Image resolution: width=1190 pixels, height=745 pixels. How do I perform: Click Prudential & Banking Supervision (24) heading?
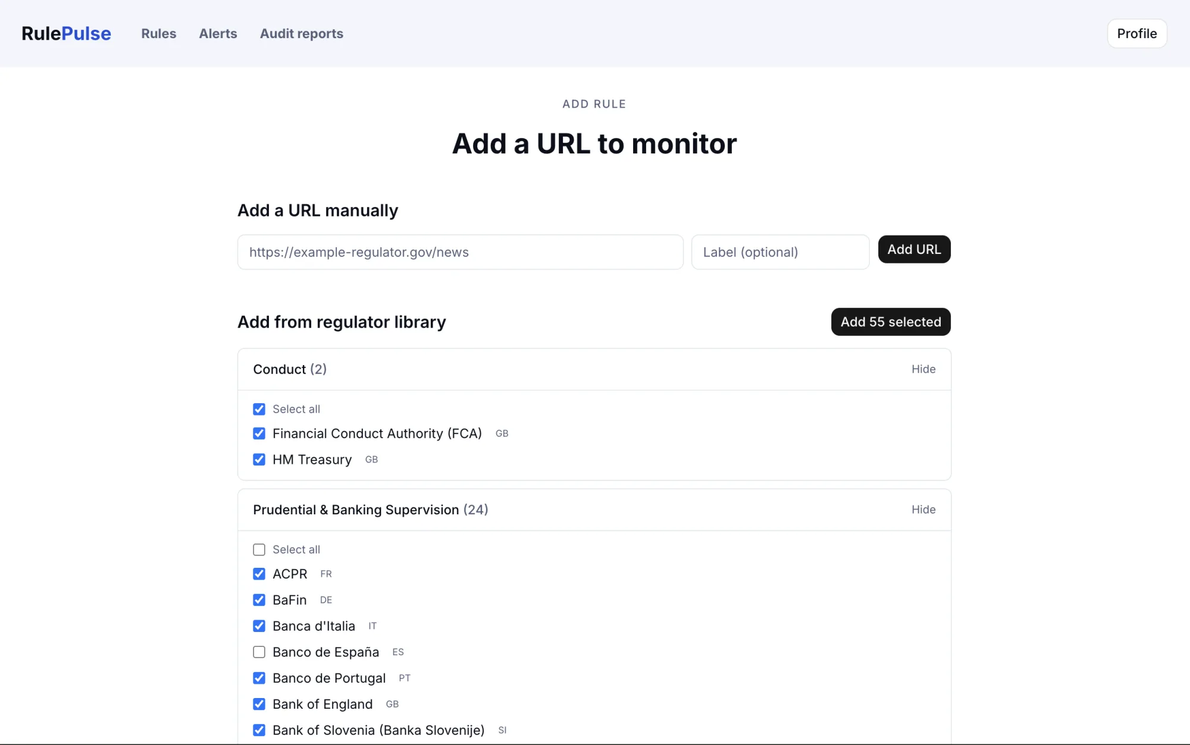tap(371, 510)
